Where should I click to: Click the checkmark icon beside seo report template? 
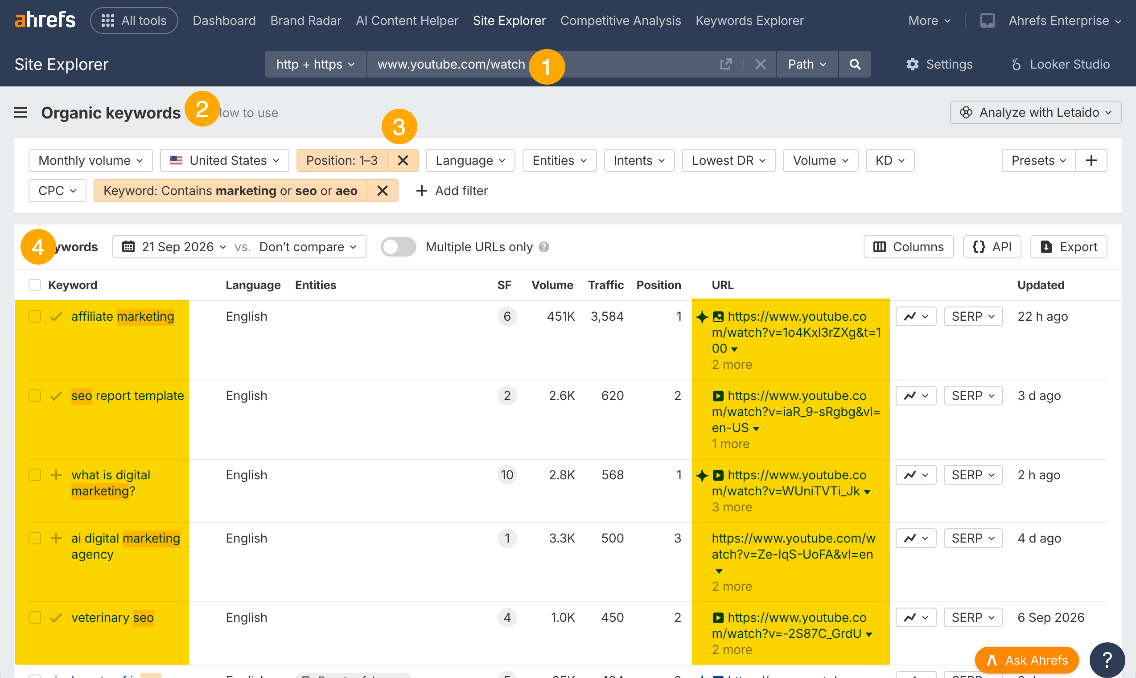click(x=56, y=396)
